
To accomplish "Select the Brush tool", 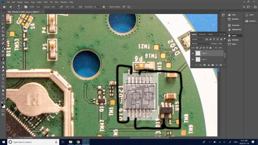I will 3,48.
